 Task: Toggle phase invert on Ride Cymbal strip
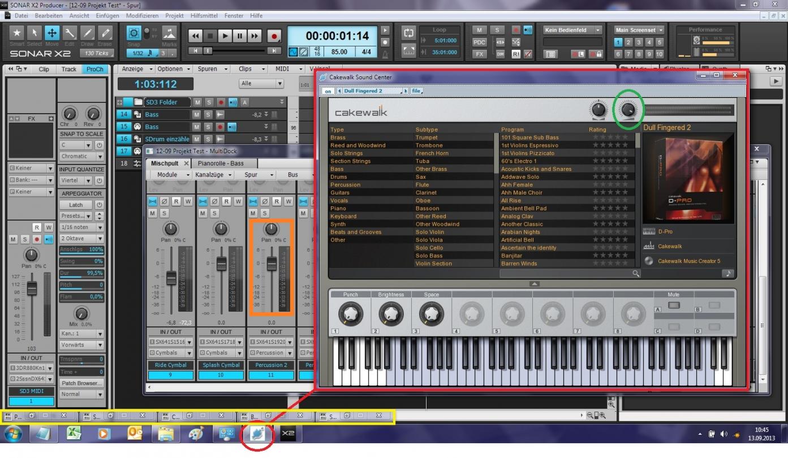165,201
